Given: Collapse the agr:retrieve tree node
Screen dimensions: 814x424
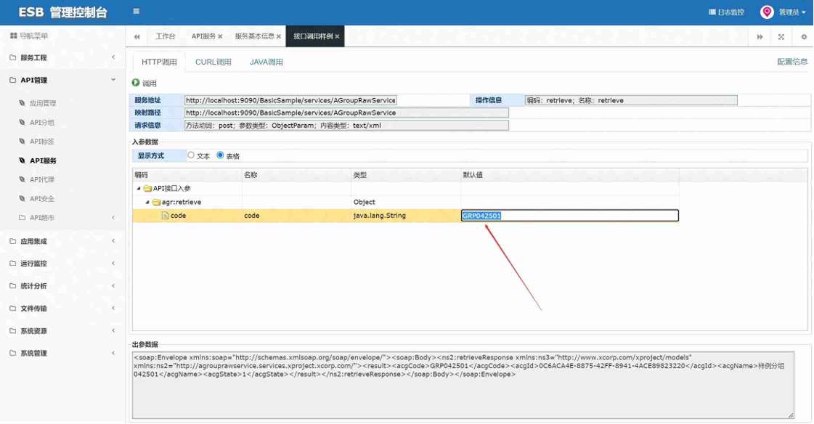Looking at the screenshot, I should tap(147, 202).
